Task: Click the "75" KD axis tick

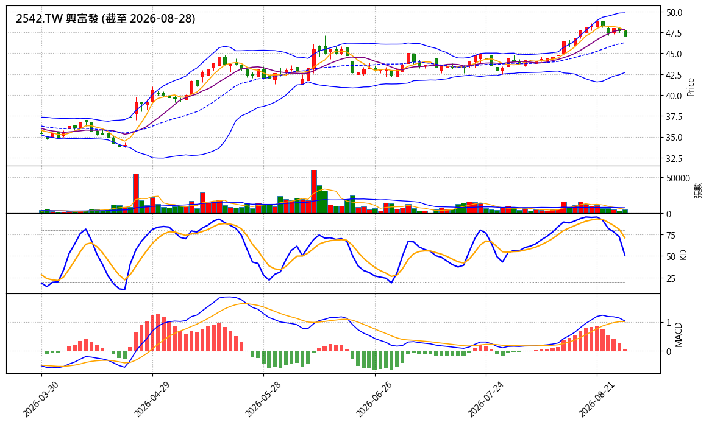Action: click(671, 236)
